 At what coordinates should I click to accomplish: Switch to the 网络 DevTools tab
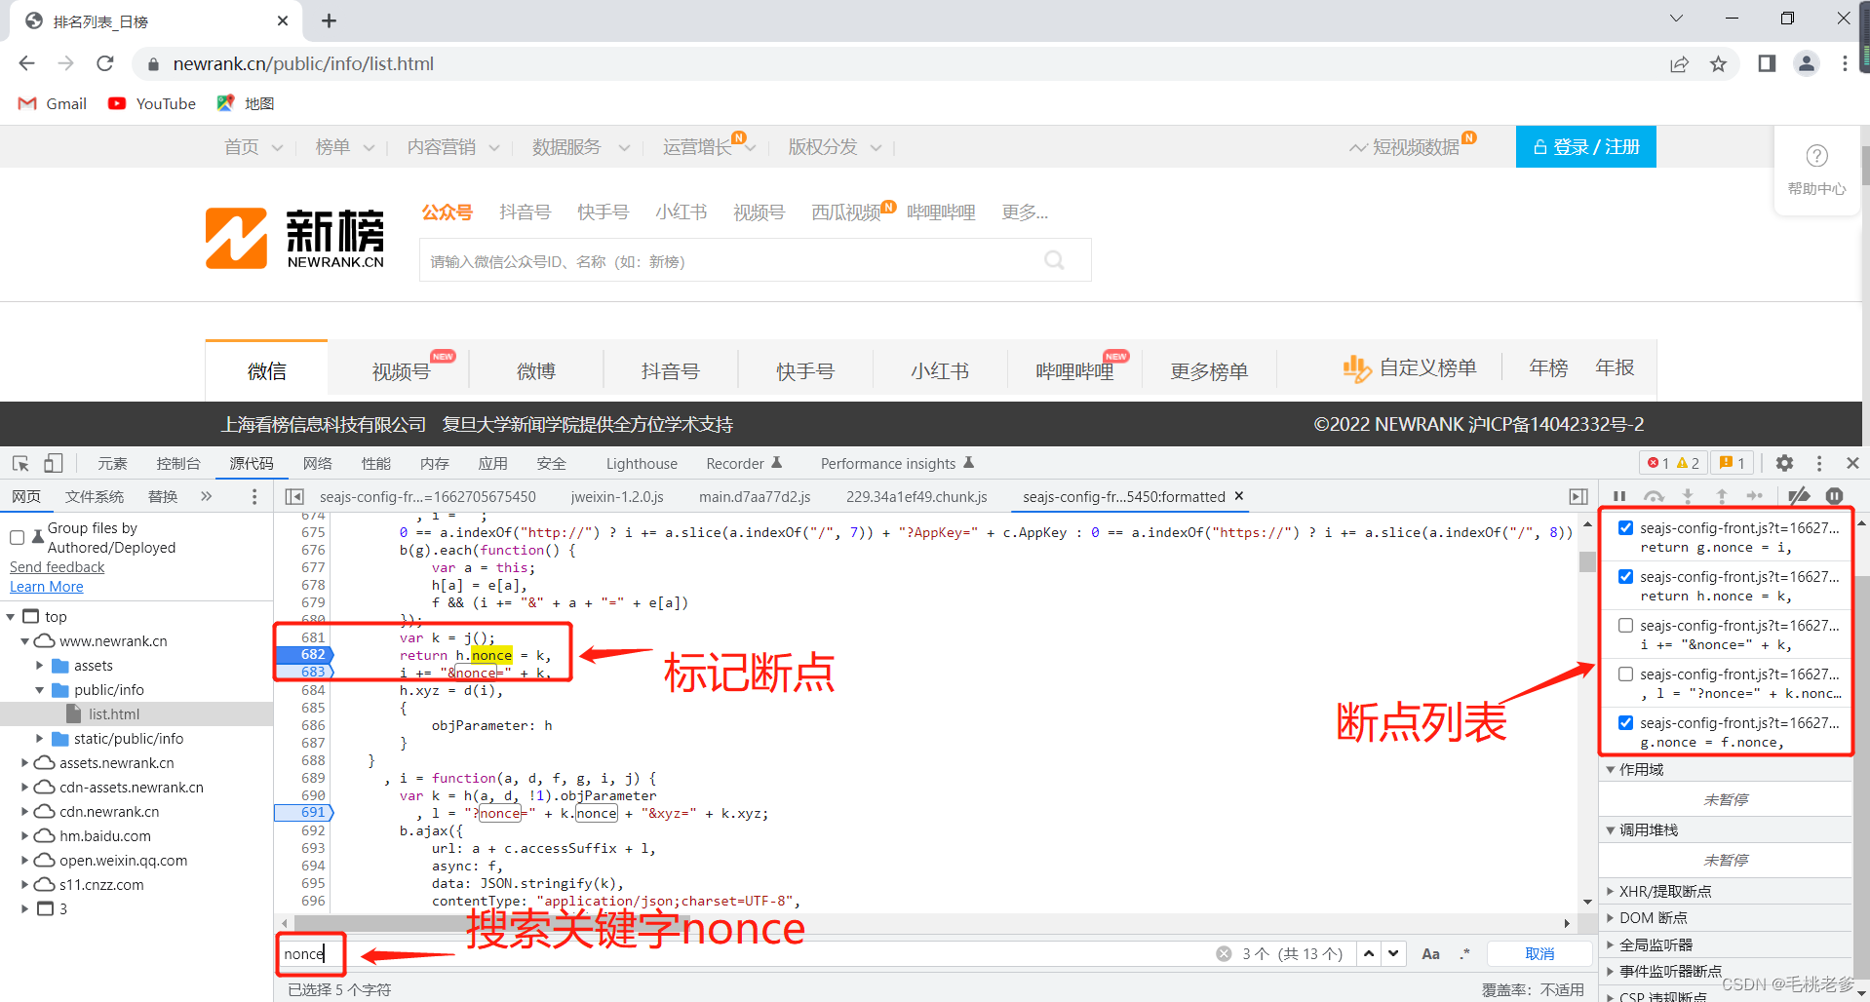pyautogui.click(x=318, y=464)
